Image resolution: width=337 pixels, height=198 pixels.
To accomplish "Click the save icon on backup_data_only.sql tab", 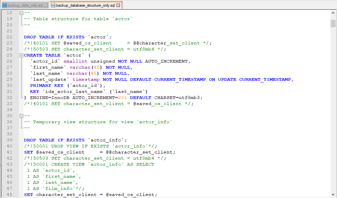I will (4, 5).
